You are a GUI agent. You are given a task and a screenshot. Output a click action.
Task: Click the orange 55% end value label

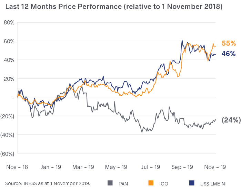(229, 43)
